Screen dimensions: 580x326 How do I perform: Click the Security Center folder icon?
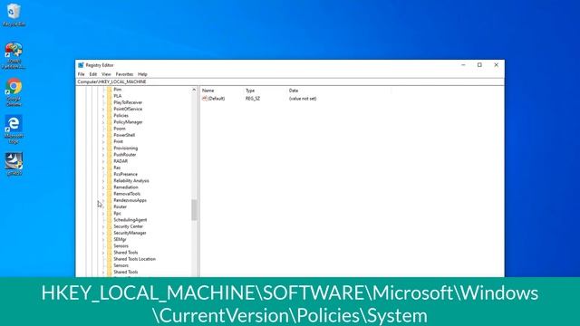pyautogui.click(x=109, y=226)
